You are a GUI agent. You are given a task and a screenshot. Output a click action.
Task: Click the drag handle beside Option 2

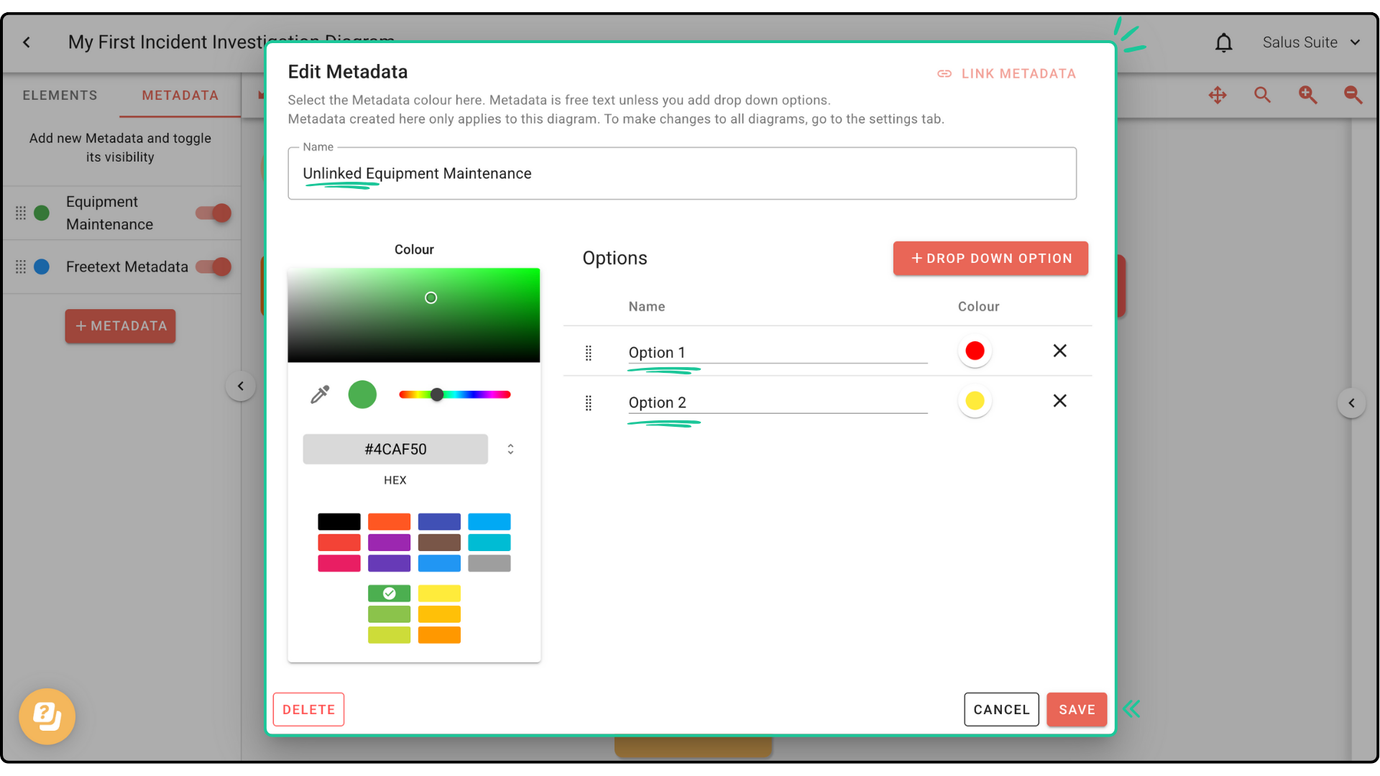pos(589,403)
